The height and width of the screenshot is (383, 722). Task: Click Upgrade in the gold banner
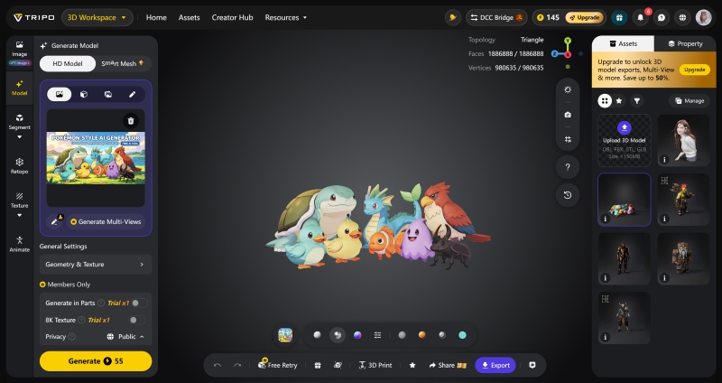694,70
